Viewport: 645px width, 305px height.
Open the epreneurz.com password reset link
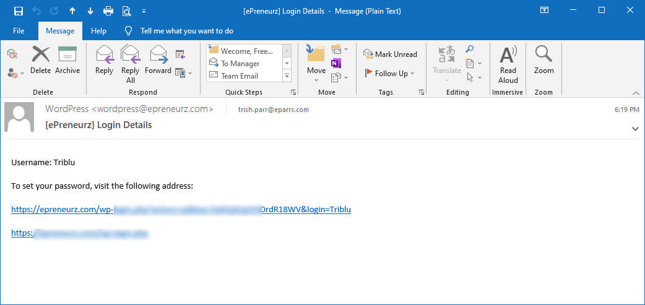[181, 210]
